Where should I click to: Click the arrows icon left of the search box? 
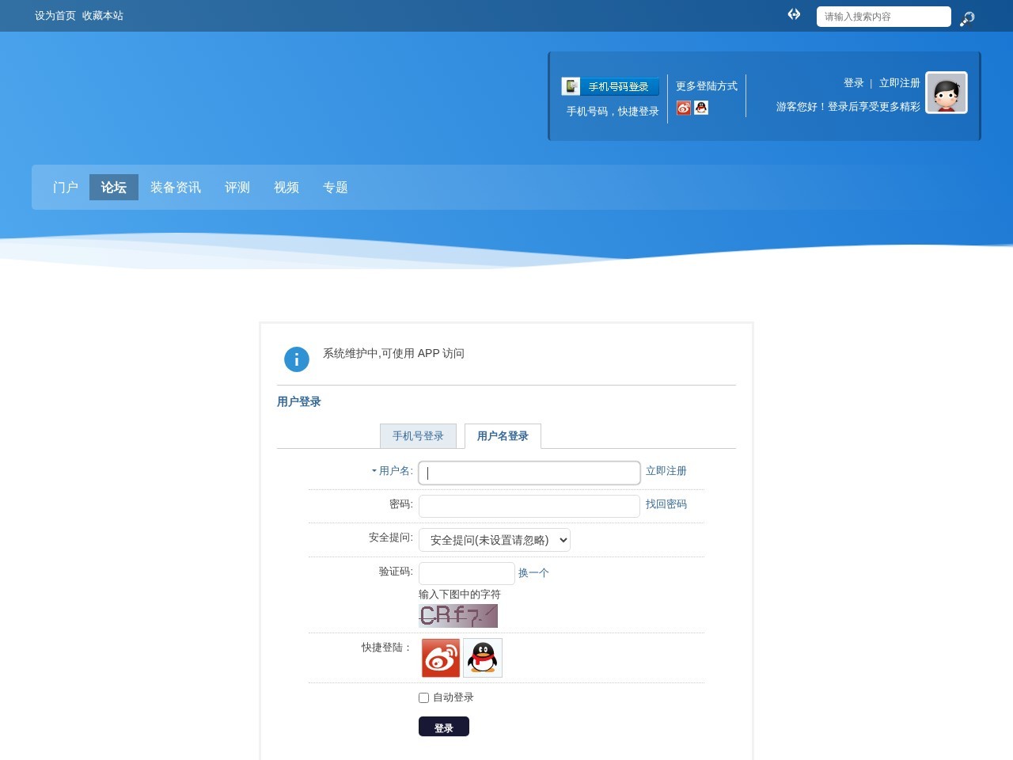point(794,14)
